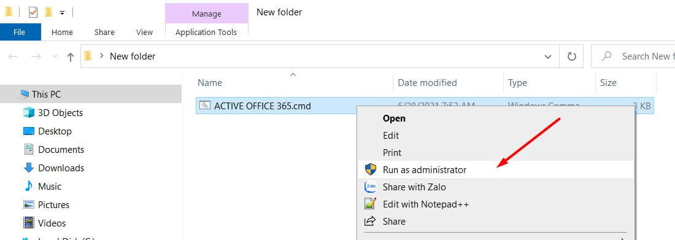Click the This PC computer icon
This screenshot has width=675, height=240.
(24, 95)
